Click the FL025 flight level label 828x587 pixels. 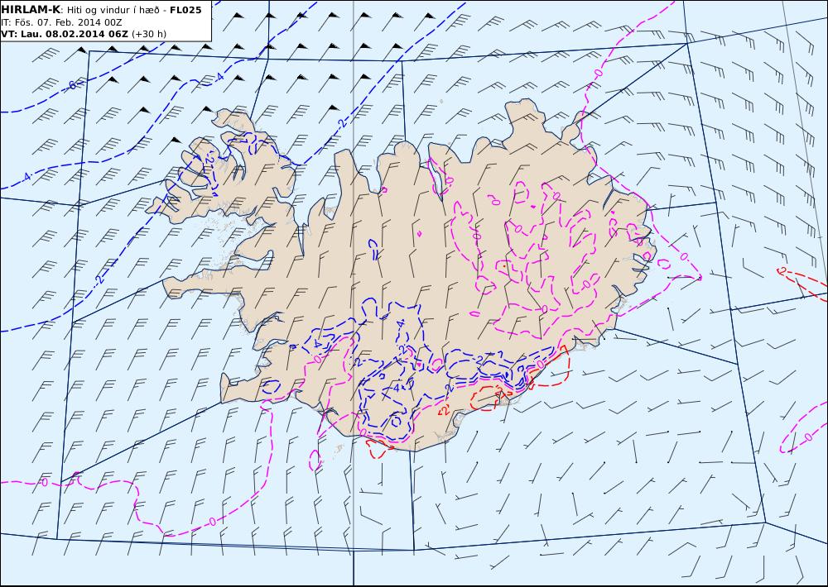point(185,10)
